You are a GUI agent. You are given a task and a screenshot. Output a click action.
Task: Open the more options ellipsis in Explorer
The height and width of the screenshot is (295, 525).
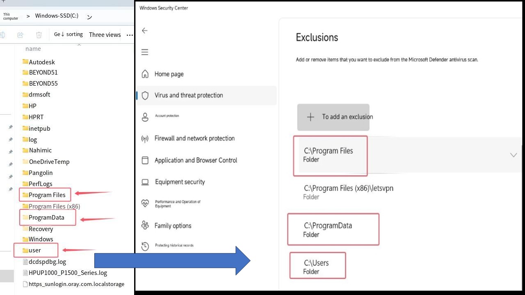click(130, 35)
